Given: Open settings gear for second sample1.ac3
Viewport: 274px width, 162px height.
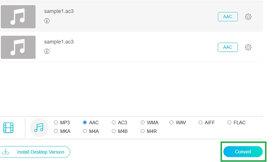Looking at the screenshot, I should (x=248, y=48).
